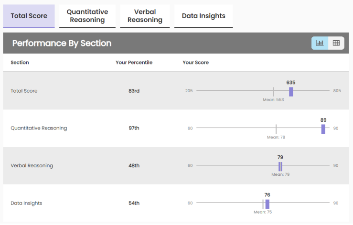Click the Mean: 78 label
Screen dimensions: 353x225
[x=276, y=137]
